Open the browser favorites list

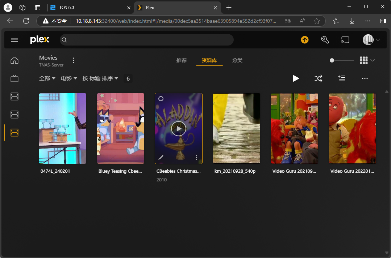tap(336, 21)
